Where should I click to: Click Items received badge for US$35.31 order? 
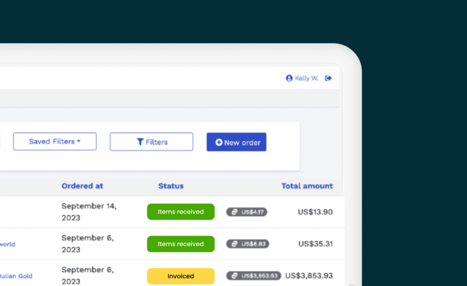[181, 244]
